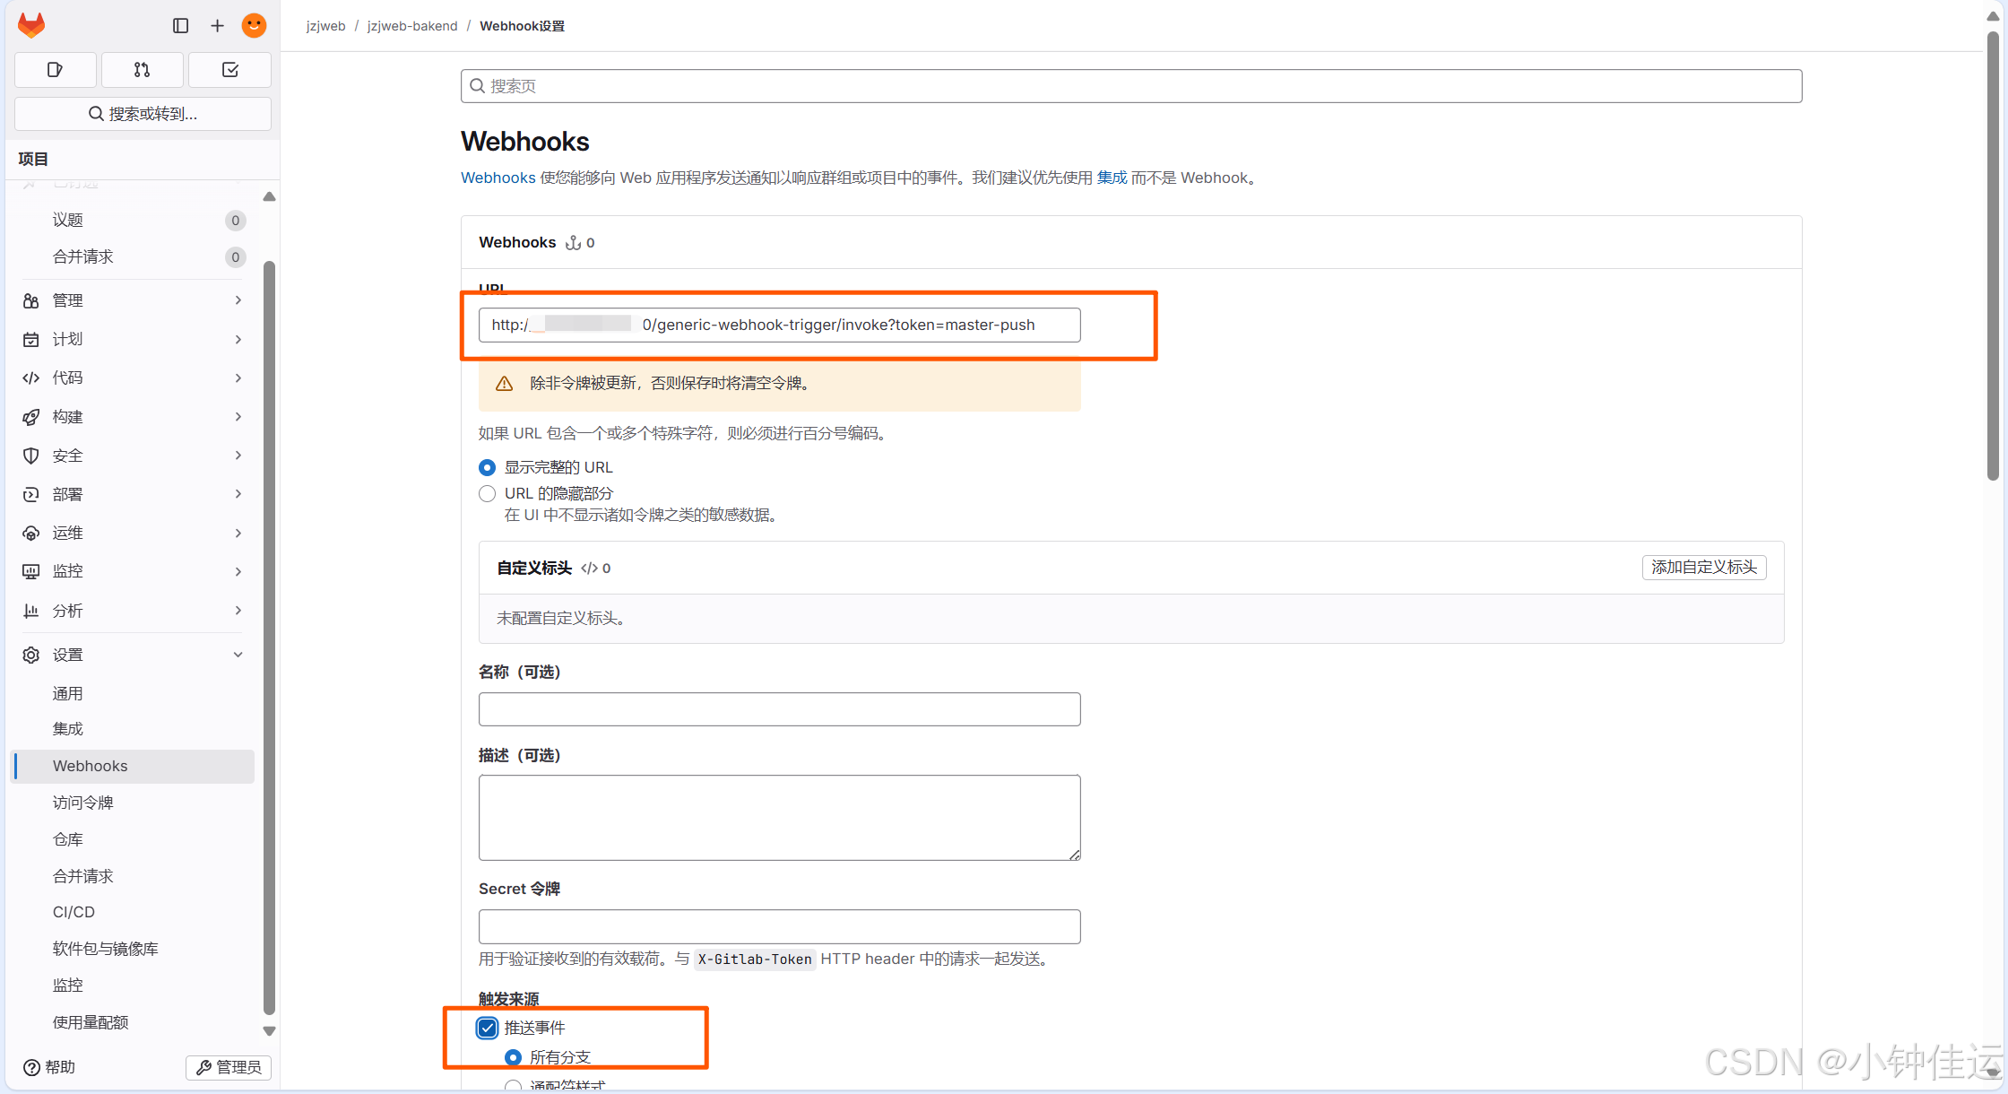The height and width of the screenshot is (1094, 2008).
Task: Expand the 分析 menu chevron
Action: tap(238, 611)
